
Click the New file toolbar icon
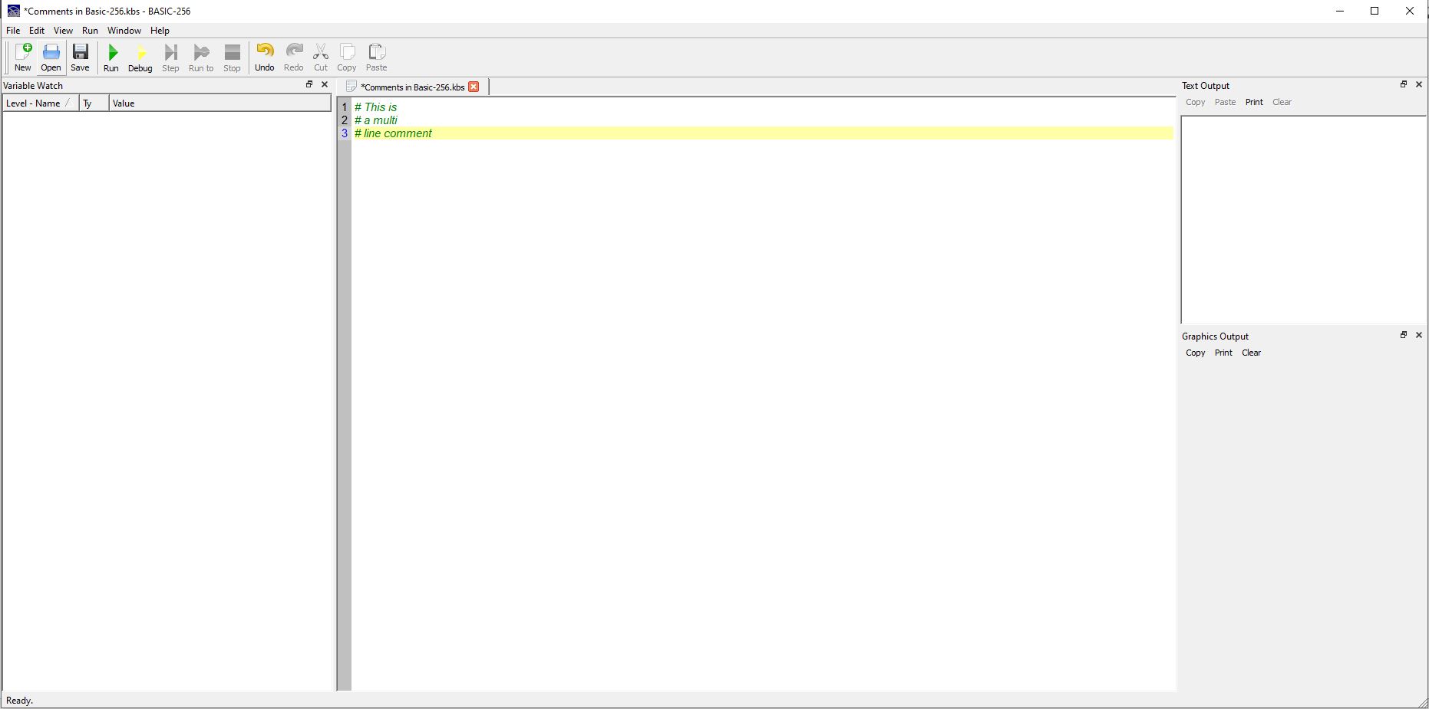tap(23, 57)
